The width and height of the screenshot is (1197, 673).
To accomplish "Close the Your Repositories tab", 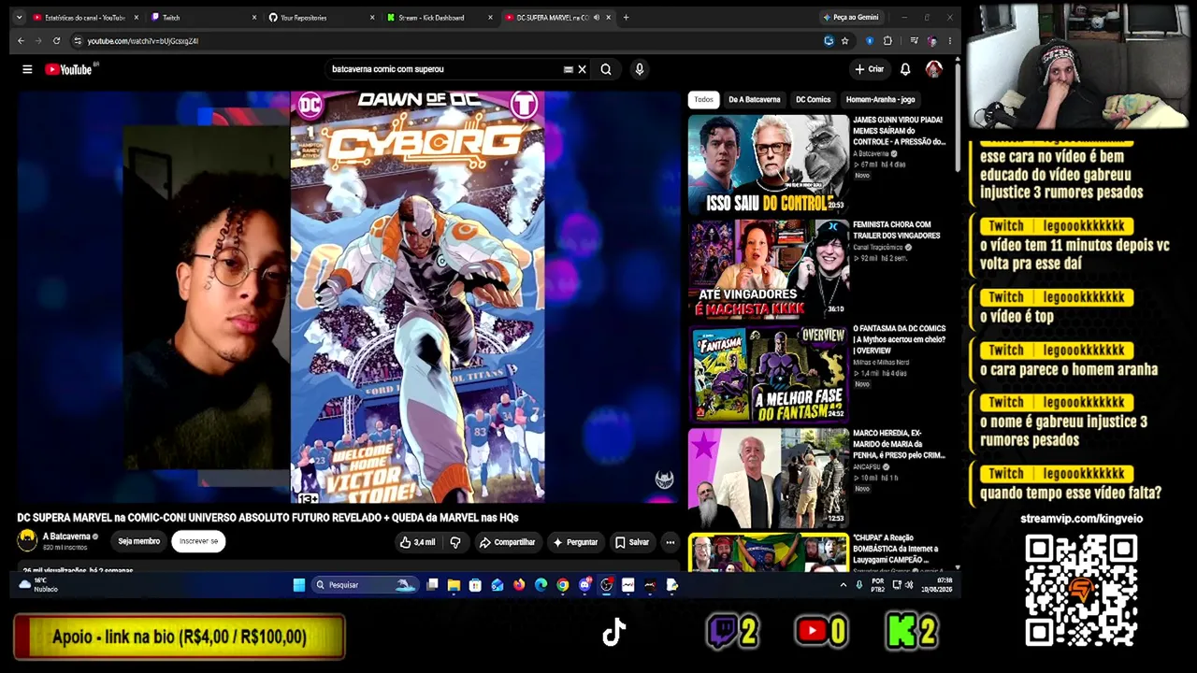I will [x=372, y=18].
